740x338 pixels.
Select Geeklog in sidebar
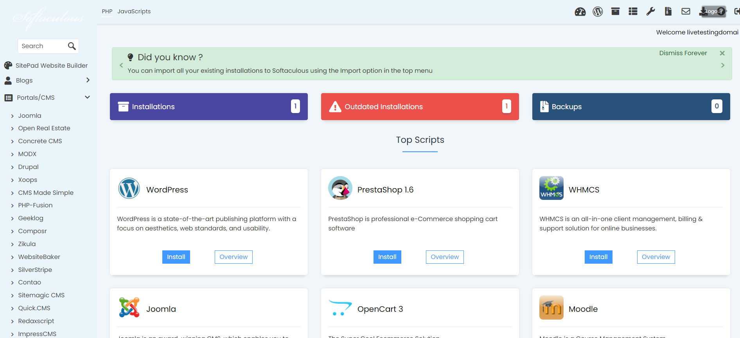31,218
